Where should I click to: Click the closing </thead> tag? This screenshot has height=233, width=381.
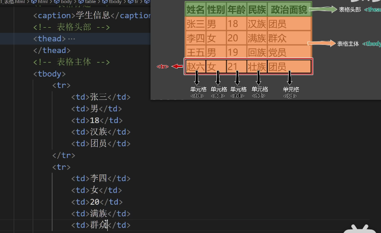(52, 50)
